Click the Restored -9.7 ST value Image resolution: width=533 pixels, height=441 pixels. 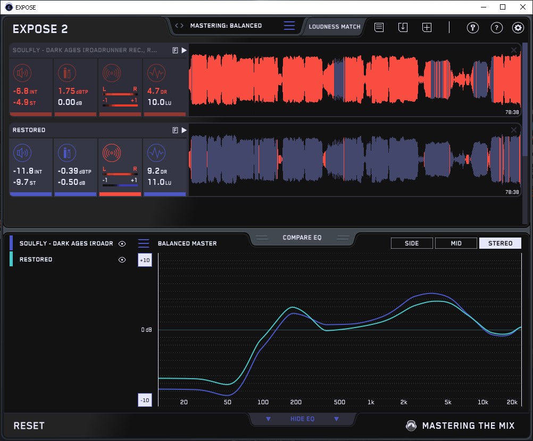pyautogui.click(x=24, y=182)
